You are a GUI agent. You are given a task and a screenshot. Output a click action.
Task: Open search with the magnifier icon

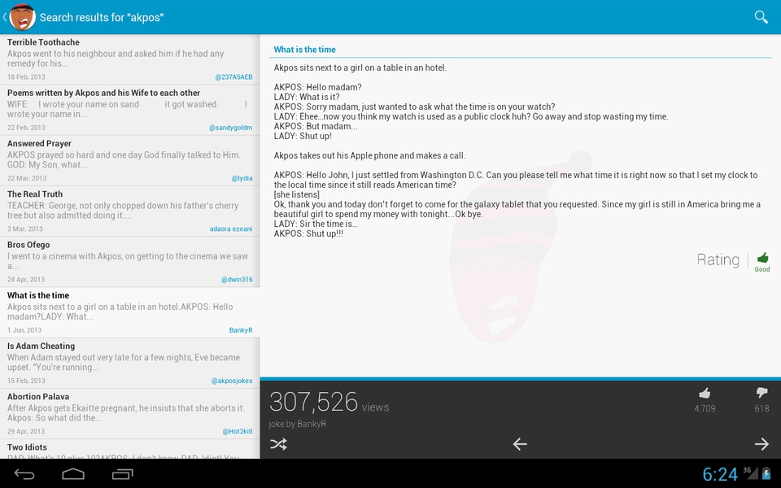click(761, 17)
